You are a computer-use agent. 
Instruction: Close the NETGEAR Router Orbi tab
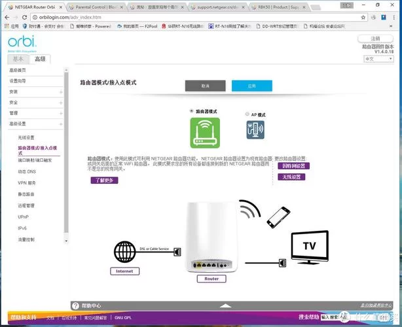point(61,7)
